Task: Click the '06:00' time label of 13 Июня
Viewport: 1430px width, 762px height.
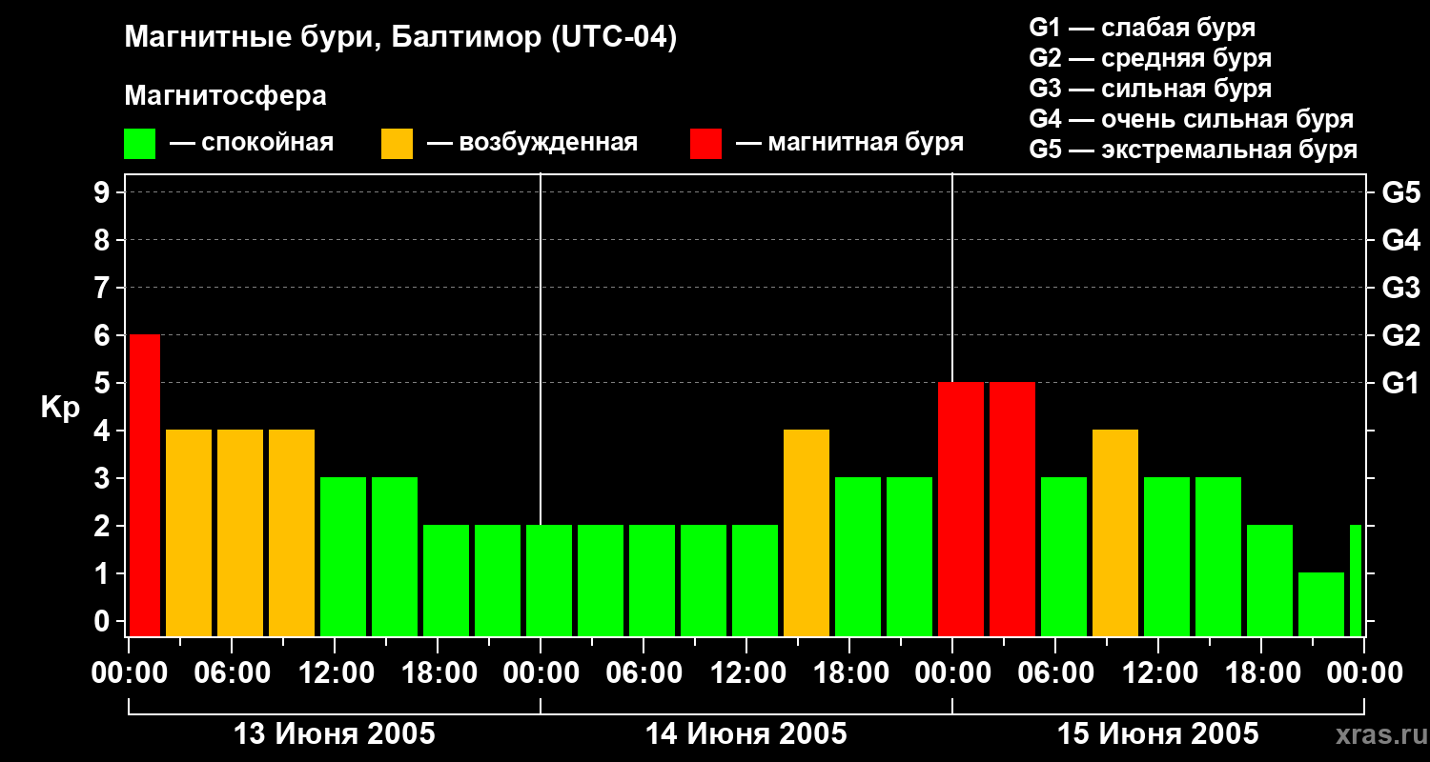Action: [x=232, y=673]
